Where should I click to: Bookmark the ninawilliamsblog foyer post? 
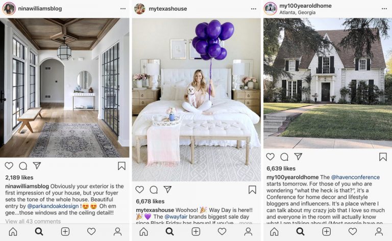(x=121, y=166)
